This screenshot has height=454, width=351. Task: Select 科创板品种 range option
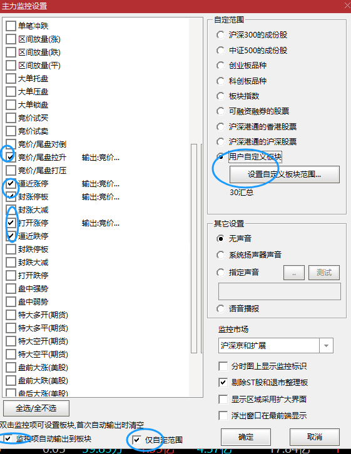(x=220, y=81)
